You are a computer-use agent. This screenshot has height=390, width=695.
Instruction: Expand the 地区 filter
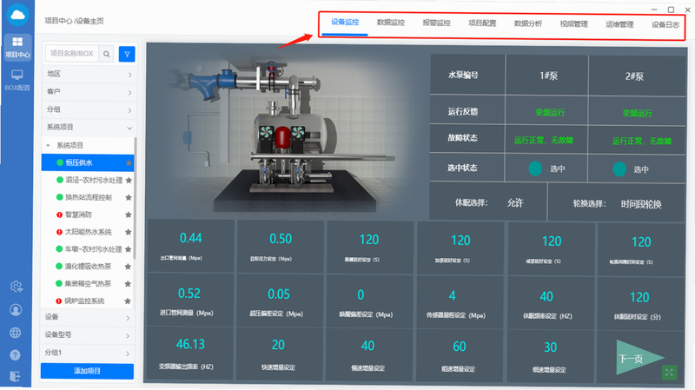[x=89, y=75]
